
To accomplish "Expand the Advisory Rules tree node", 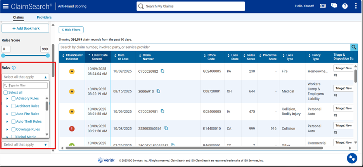I will (7, 99).
